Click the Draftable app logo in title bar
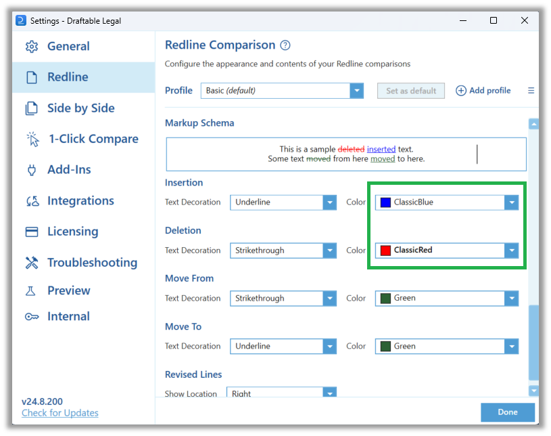The height and width of the screenshot is (436, 551). click(x=21, y=20)
